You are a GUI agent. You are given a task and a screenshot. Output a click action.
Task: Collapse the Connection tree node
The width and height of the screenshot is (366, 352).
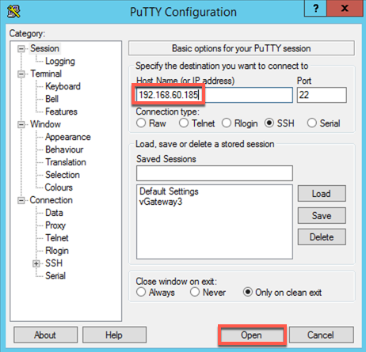click(21, 200)
